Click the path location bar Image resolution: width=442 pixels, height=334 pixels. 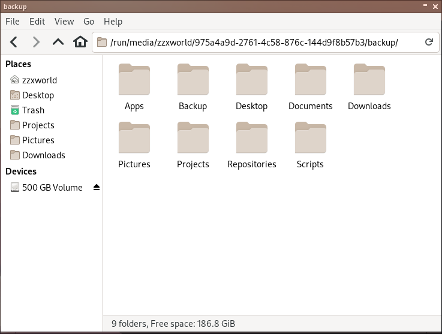pyautogui.click(x=258, y=42)
